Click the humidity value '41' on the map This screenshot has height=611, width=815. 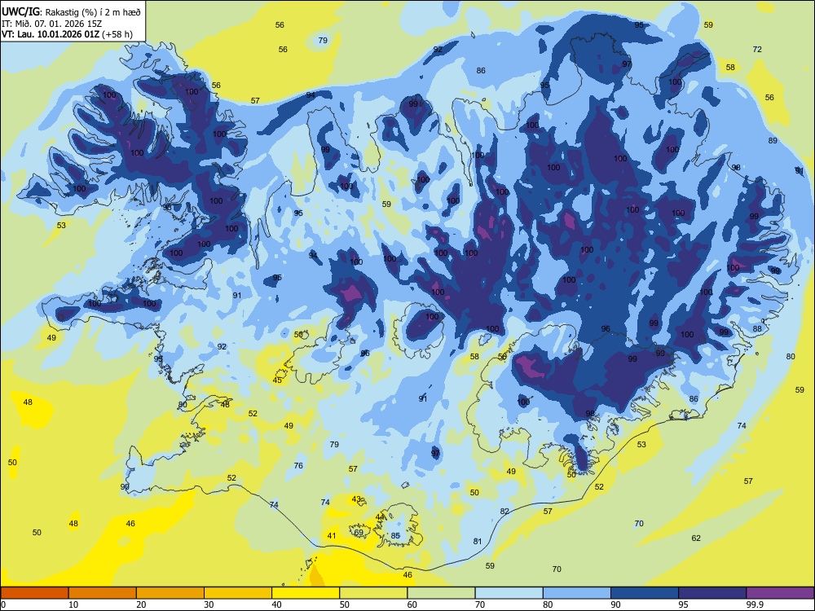point(332,536)
